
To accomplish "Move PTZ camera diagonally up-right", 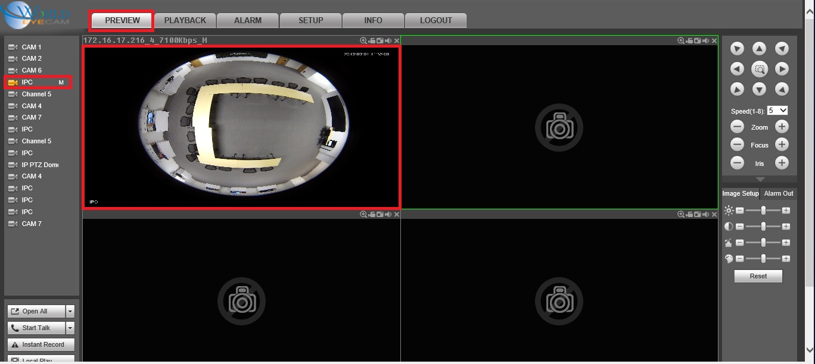I will click(782, 49).
